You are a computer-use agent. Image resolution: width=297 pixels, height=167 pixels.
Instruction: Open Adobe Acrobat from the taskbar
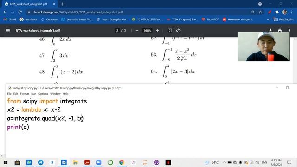pos(87,162)
